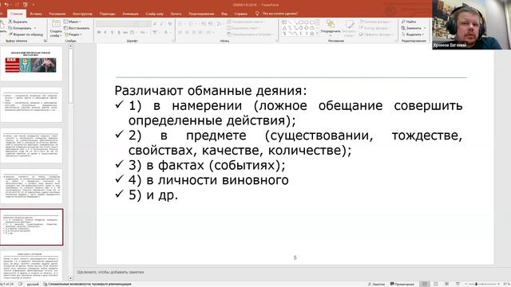This screenshot has height=287, width=511.
Task: Click the Start From Beginning quick-access icon
Action: pyautogui.click(x=25, y=5)
